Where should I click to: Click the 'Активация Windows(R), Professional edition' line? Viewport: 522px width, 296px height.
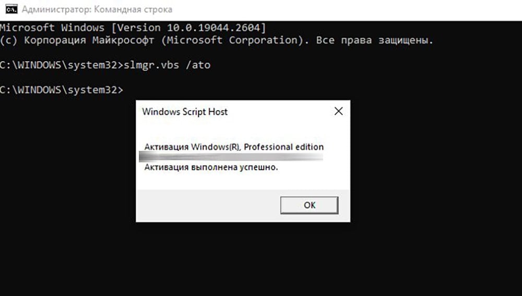[x=234, y=147]
